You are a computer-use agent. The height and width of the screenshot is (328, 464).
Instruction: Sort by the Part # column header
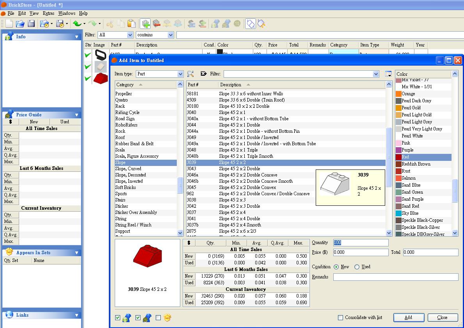203,85
